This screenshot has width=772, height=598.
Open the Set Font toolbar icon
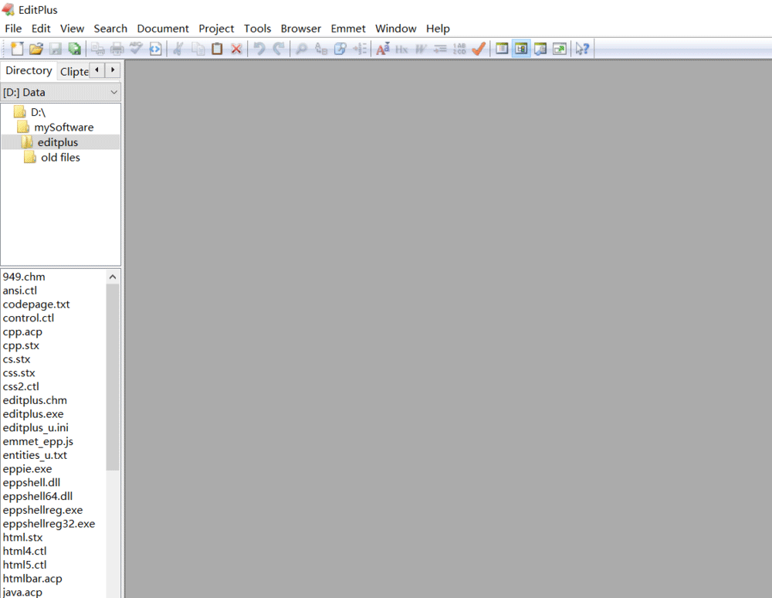tap(382, 49)
